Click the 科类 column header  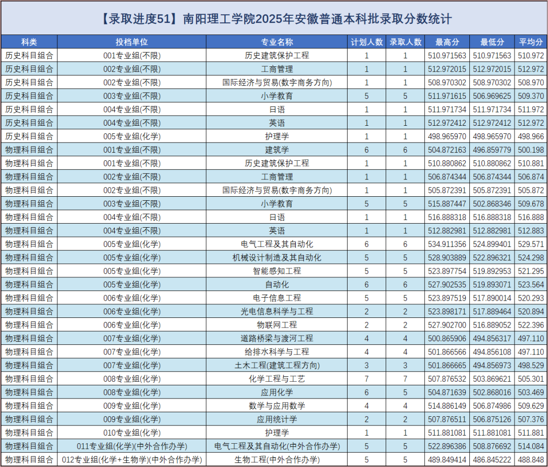click(x=29, y=42)
